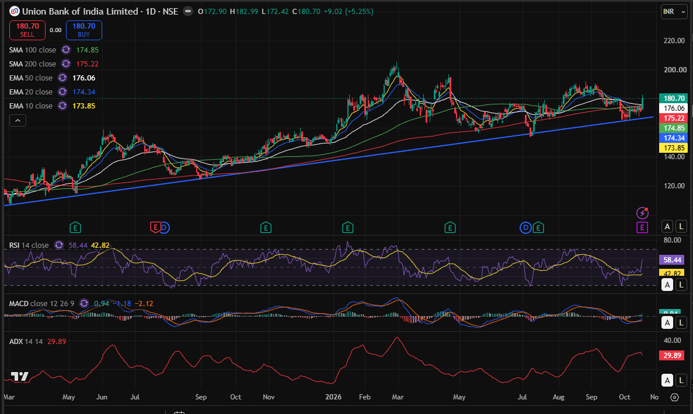
Task: Click the earnings marker near late April
Action: pos(450,228)
